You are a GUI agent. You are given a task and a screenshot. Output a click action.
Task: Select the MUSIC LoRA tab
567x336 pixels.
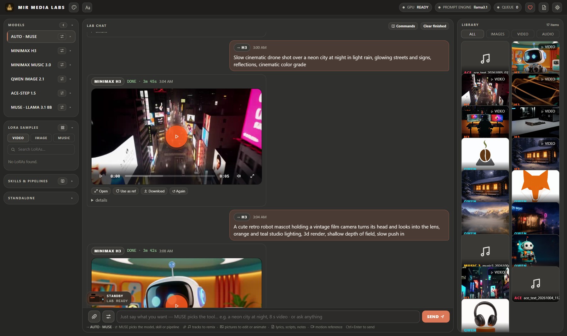(x=64, y=138)
